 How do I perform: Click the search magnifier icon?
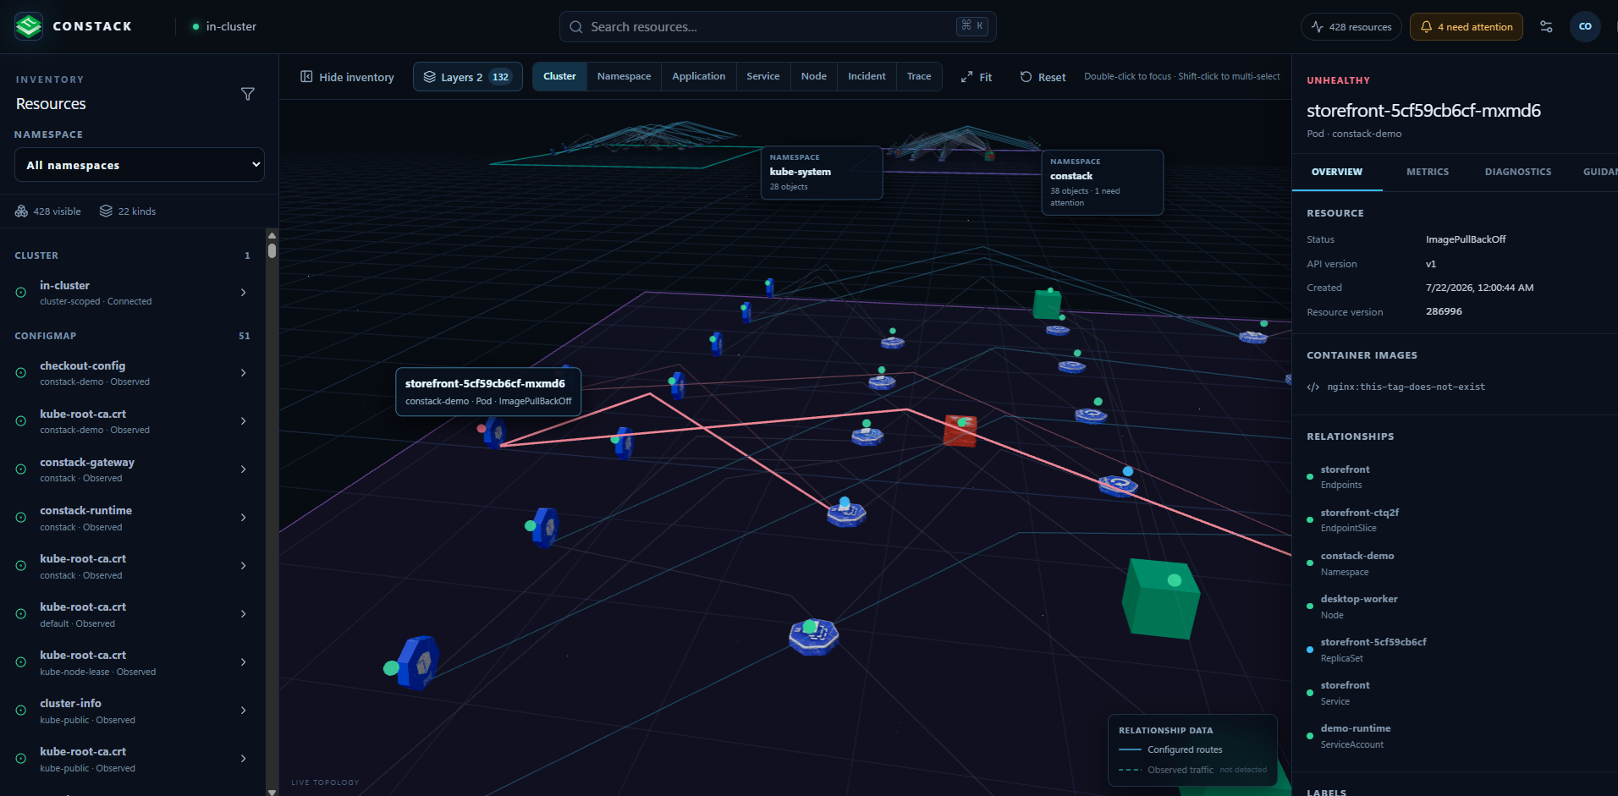pos(576,27)
